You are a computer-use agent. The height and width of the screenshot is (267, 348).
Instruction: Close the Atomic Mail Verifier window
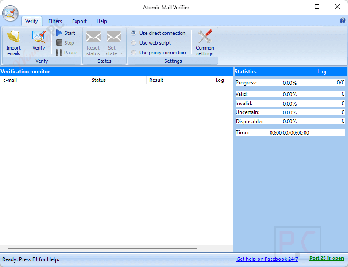[337, 7]
